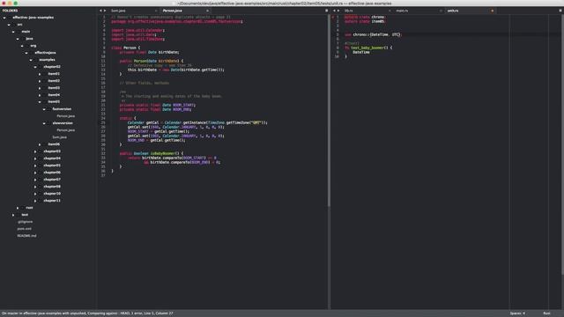Select the effectivejava folder row
Image resolution: width=564 pixels, height=317 pixels.
(x=45, y=53)
